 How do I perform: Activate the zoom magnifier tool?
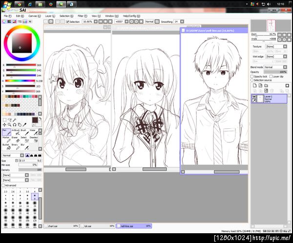click(10, 124)
